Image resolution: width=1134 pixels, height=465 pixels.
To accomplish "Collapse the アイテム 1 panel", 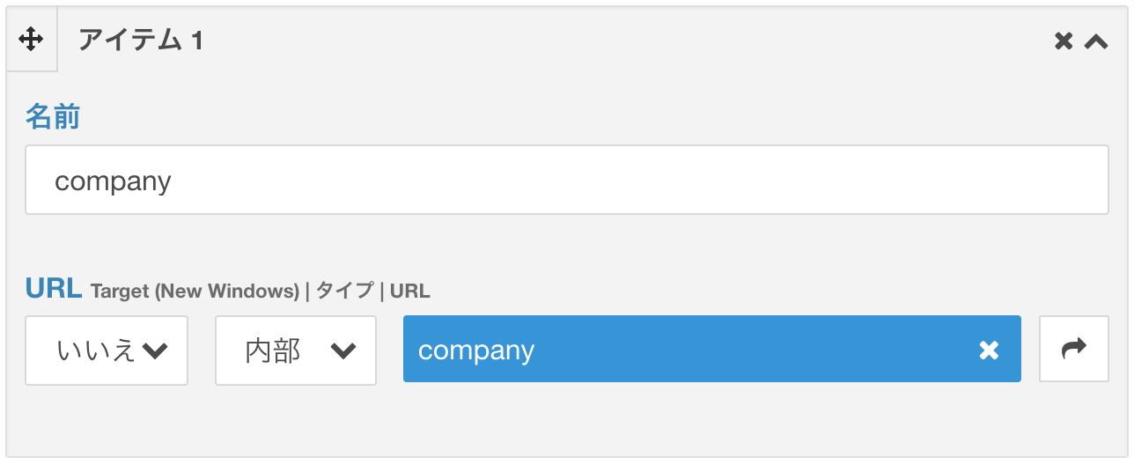I will point(1096,41).
